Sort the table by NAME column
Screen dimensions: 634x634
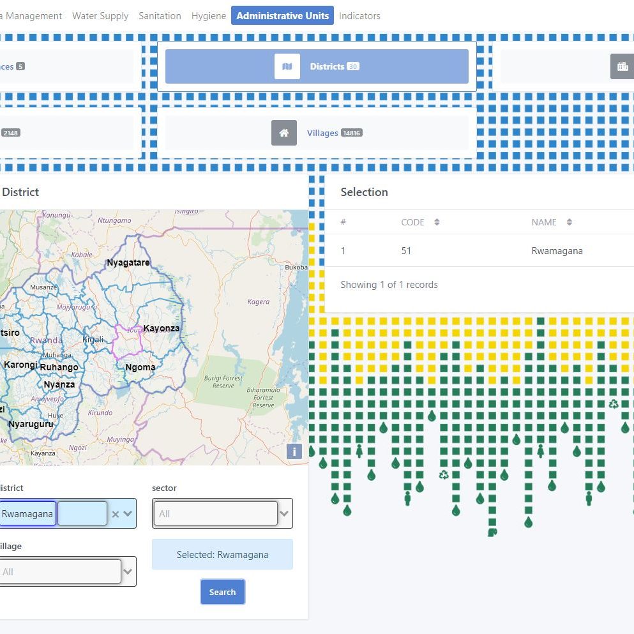(569, 222)
